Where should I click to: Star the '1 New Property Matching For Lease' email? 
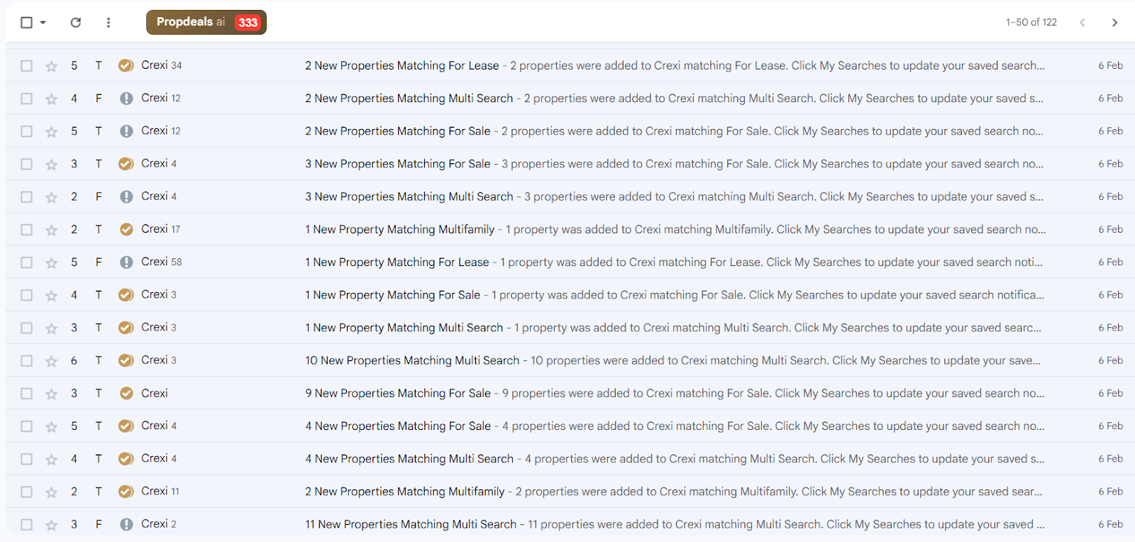coord(51,262)
